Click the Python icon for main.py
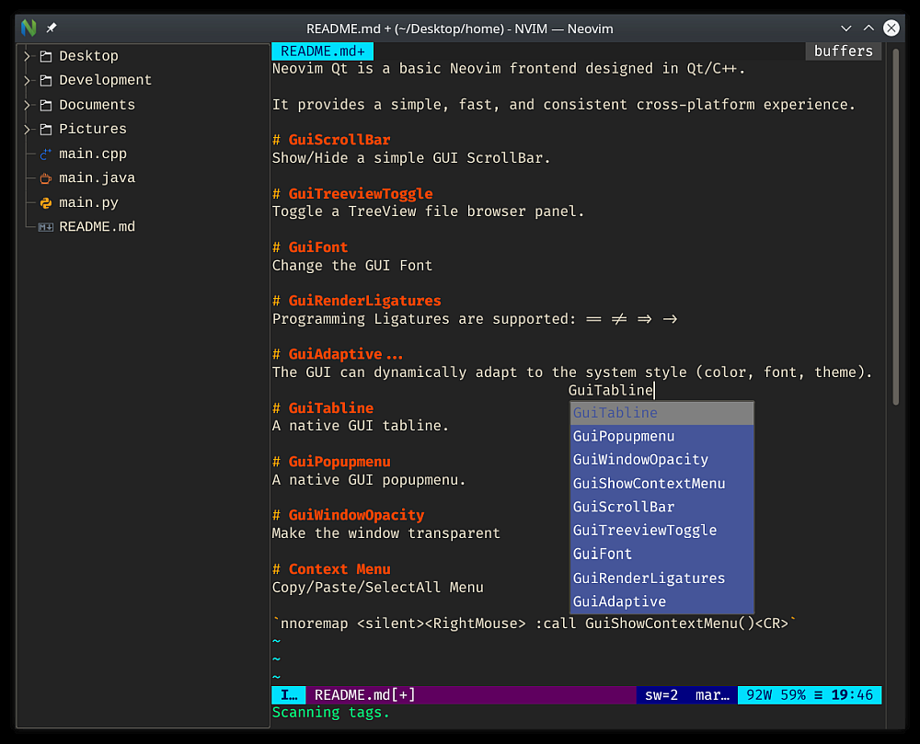 pyautogui.click(x=46, y=203)
